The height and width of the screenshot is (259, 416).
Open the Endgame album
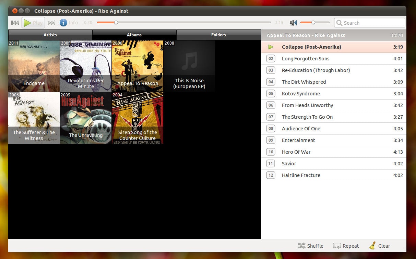pos(34,66)
